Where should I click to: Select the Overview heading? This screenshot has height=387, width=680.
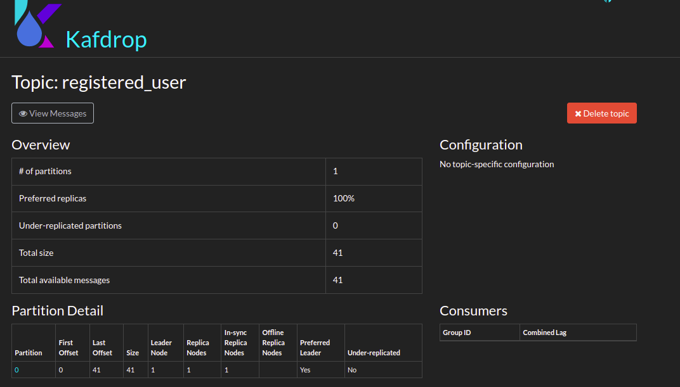click(x=41, y=144)
